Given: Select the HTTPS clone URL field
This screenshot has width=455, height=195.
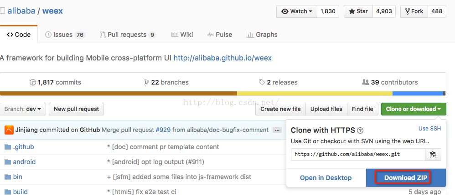Looking at the screenshot, I should (x=358, y=155).
